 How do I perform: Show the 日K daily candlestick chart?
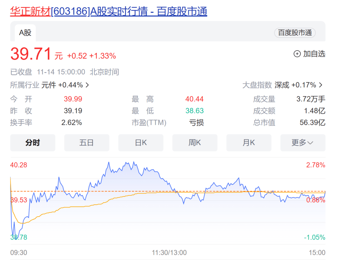tap(141, 143)
